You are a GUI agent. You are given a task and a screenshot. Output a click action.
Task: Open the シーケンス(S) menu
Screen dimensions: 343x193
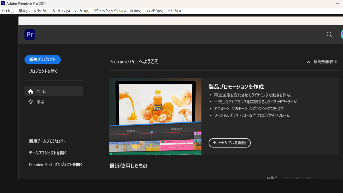(x=61, y=11)
